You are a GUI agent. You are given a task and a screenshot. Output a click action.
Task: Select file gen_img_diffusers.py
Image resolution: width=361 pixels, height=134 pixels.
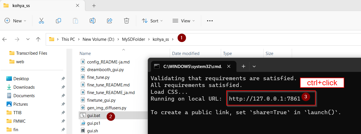click(106, 108)
